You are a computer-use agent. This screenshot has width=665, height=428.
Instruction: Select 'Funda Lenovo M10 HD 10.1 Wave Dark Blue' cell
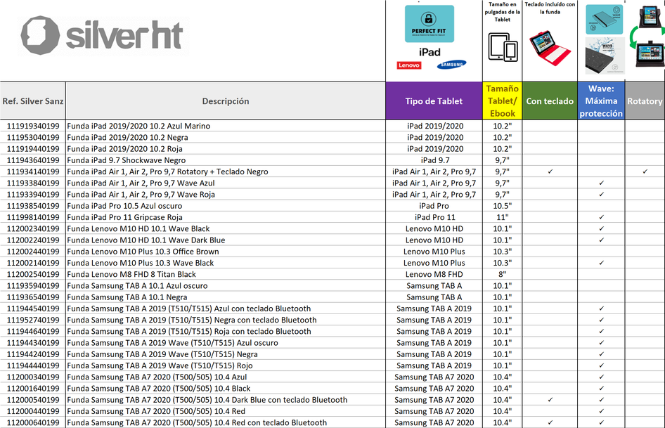pos(226,240)
